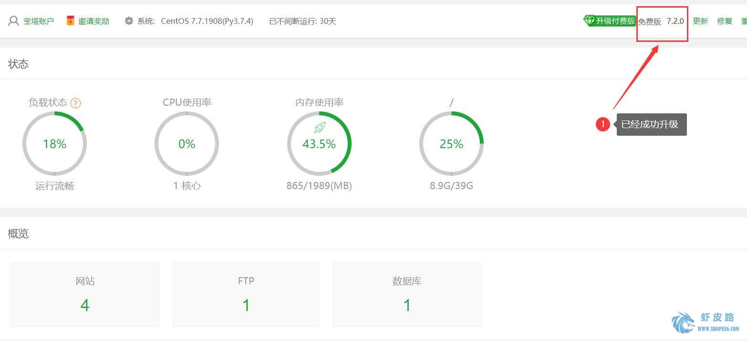Screen dimensions: 747x341
Task: Click the 已不间断运行: 30天 uptime text
Action: [302, 21]
